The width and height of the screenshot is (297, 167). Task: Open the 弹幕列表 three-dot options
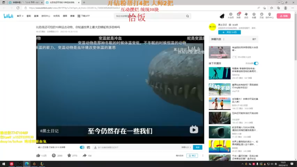point(224,39)
